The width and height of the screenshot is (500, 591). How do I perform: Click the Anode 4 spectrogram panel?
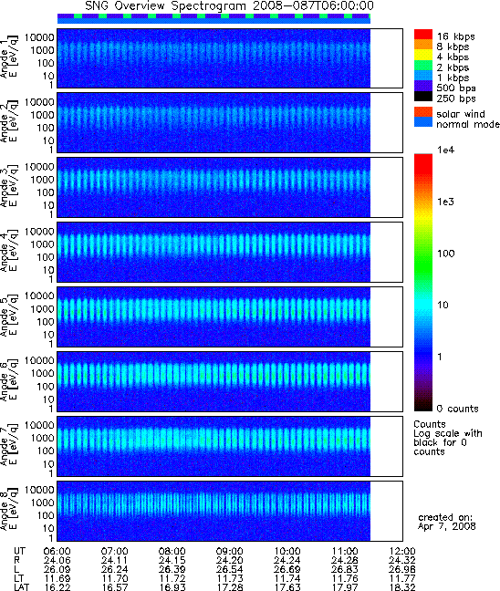point(230,252)
